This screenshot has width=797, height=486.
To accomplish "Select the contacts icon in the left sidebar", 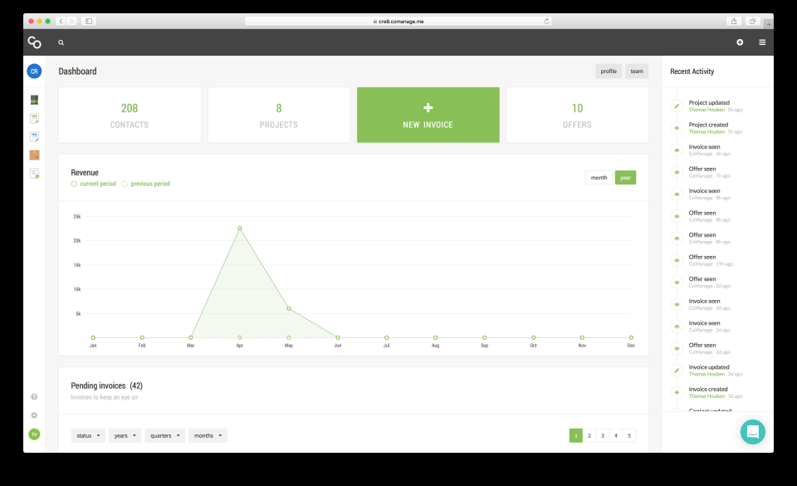I will 34,99.
